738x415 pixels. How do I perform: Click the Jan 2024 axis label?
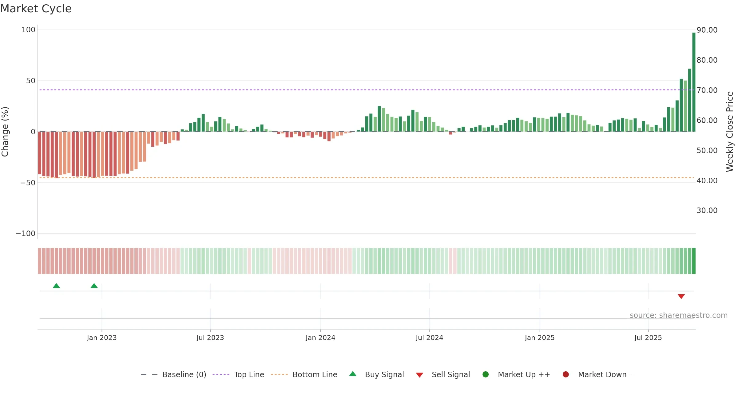[x=320, y=338]
